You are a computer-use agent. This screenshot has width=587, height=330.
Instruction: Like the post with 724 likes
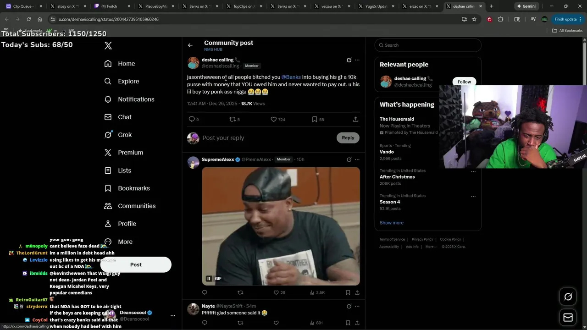coord(274,119)
